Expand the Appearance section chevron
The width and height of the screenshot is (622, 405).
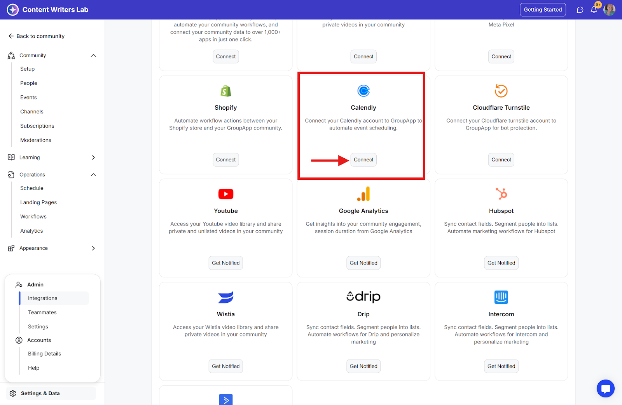(x=93, y=248)
